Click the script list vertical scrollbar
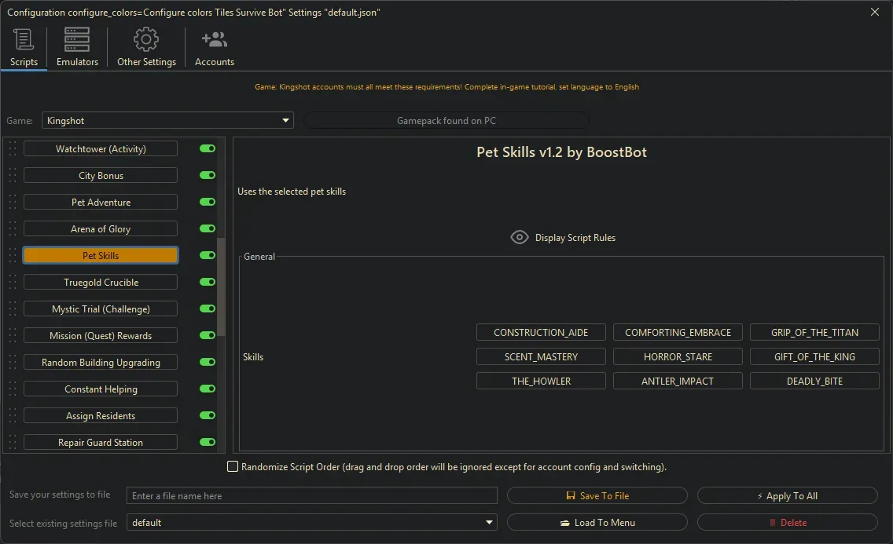This screenshot has height=544, width=893. tap(221, 287)
